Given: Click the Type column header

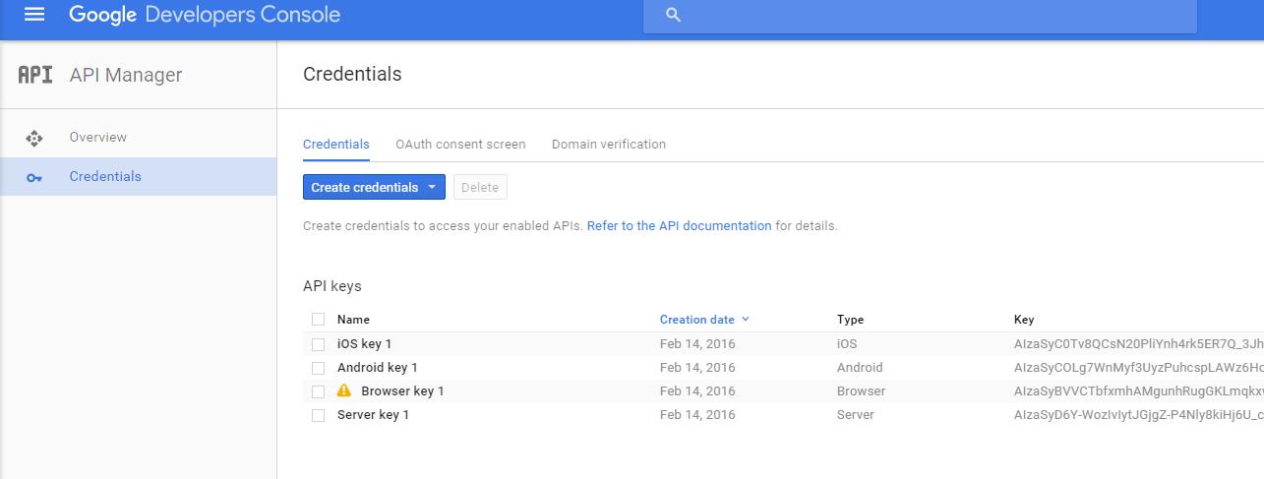Looking at the screenshot, I should point(850,320).
